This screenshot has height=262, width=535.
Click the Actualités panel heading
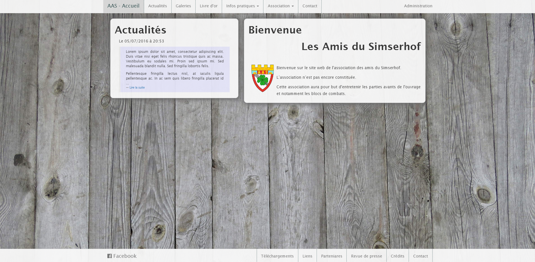click(x=140, y=30)
